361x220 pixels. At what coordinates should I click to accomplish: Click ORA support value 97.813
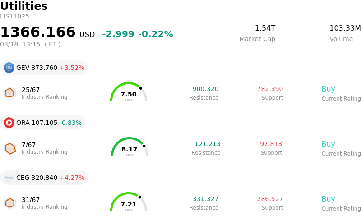(271, 144)
